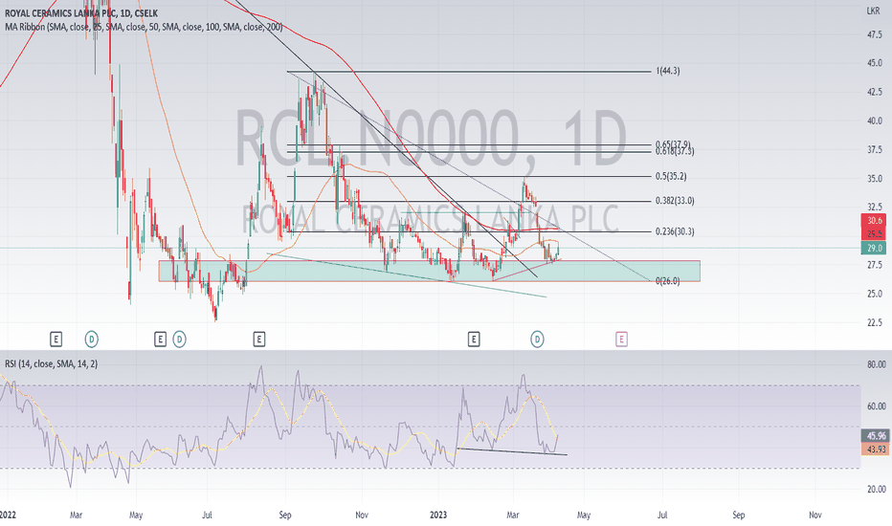Click the 45.0 price axis label
The height and width of the screenshot is (526, 892).
coord(875,63)
